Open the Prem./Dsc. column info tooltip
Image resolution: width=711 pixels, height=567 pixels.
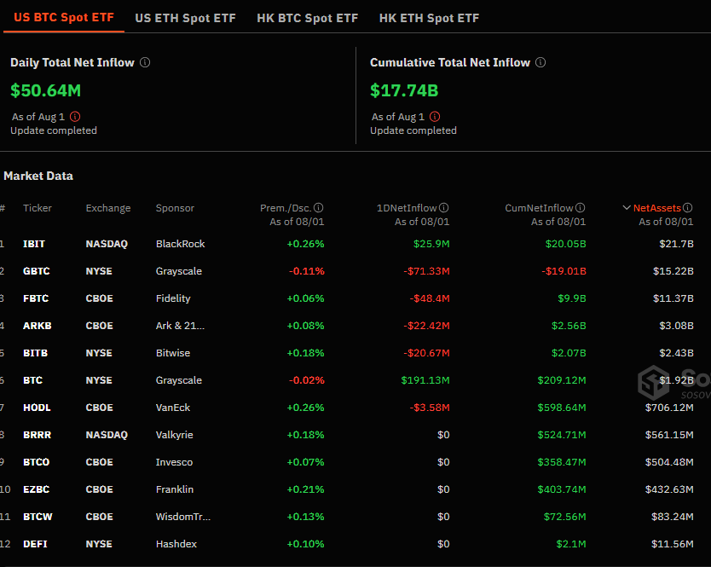coord(318,207)
